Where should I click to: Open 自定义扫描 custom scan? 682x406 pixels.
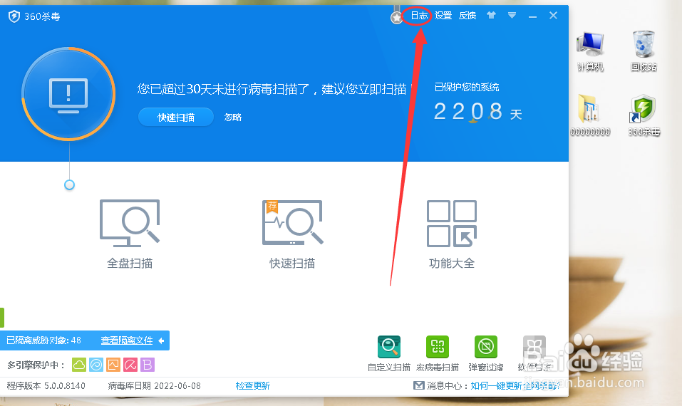coord(389,353)
